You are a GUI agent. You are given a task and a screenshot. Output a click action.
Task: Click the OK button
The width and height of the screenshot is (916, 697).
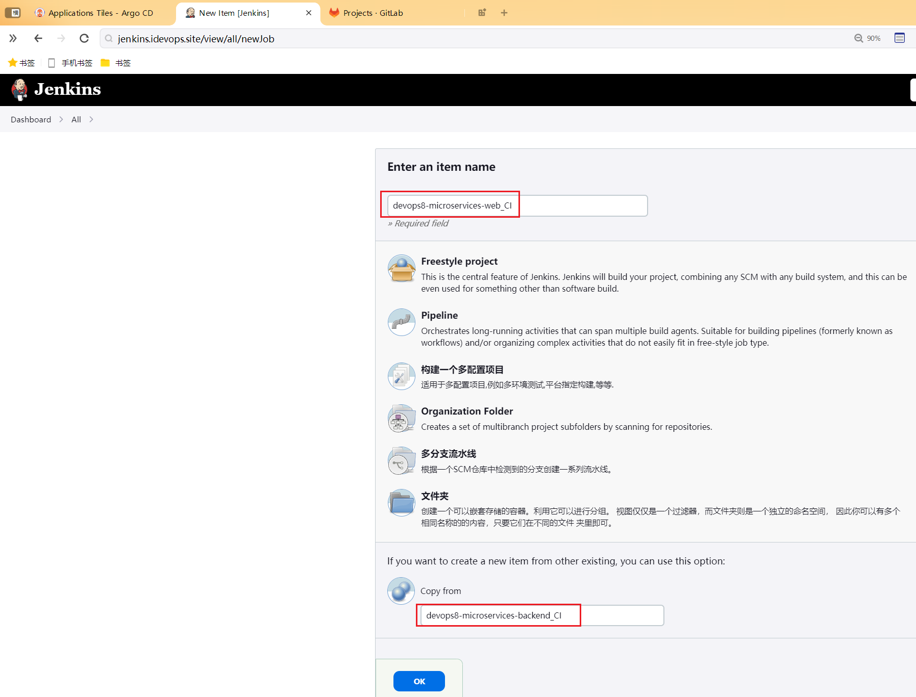point(419,681)
